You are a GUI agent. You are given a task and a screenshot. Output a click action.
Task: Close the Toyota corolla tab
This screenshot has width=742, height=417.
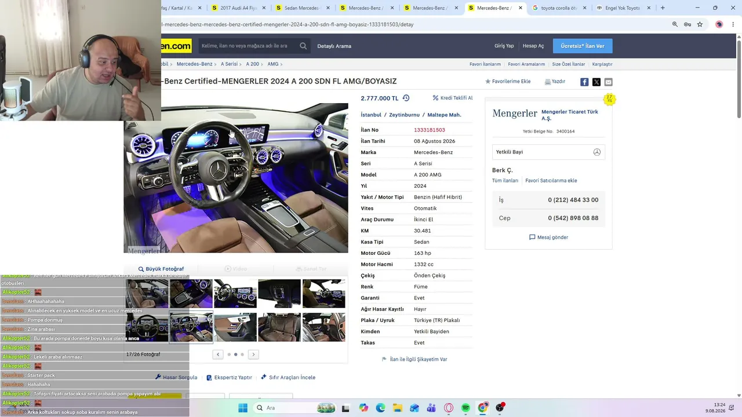click(x=584, y=8)
